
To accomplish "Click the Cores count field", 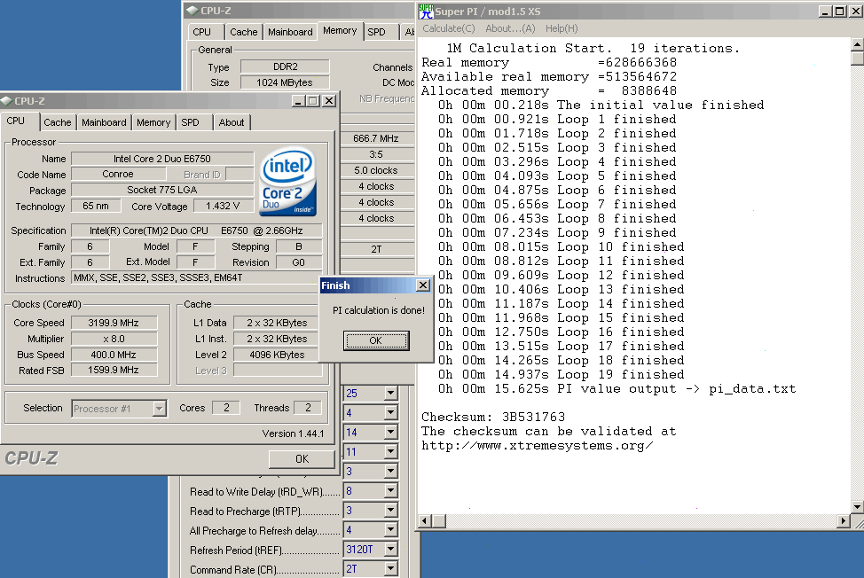I will 226,408.
